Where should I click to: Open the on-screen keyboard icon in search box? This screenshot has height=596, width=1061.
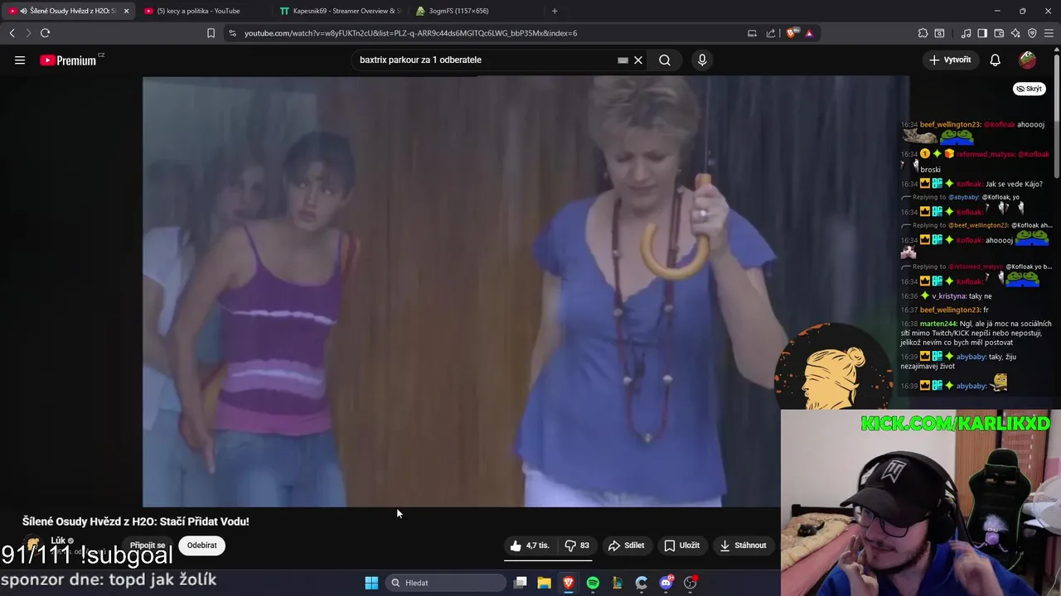click(623, 60)
